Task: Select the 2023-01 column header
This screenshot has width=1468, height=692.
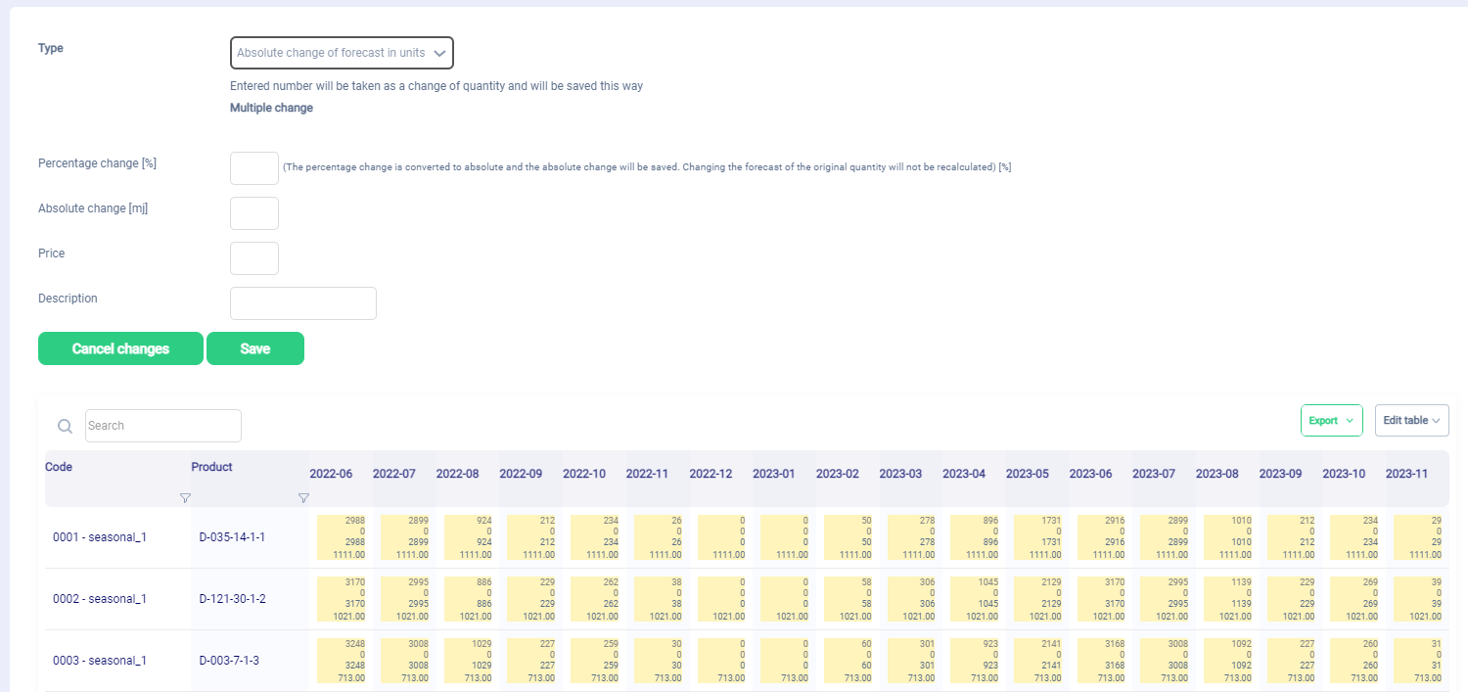Action: pyautogui.click(x=773, y=474)
